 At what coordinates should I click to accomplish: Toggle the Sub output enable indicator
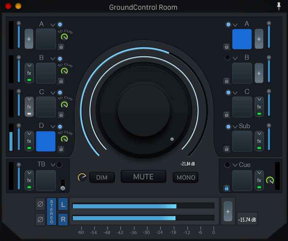[228, 126]
